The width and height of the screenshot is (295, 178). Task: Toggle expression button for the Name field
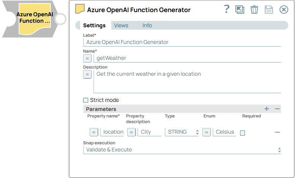[87, 58]
